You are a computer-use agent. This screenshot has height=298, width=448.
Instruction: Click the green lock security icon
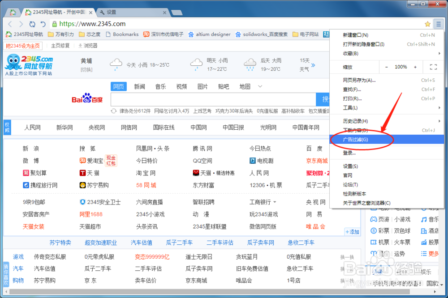click(54, 24)
